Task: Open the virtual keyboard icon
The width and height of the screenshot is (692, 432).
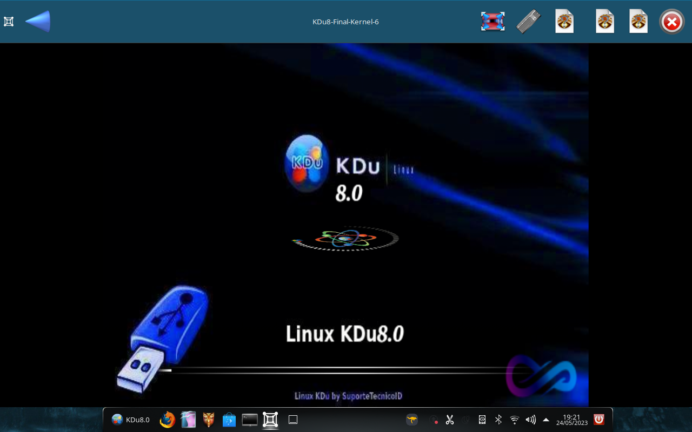Action: click(529, 22)
